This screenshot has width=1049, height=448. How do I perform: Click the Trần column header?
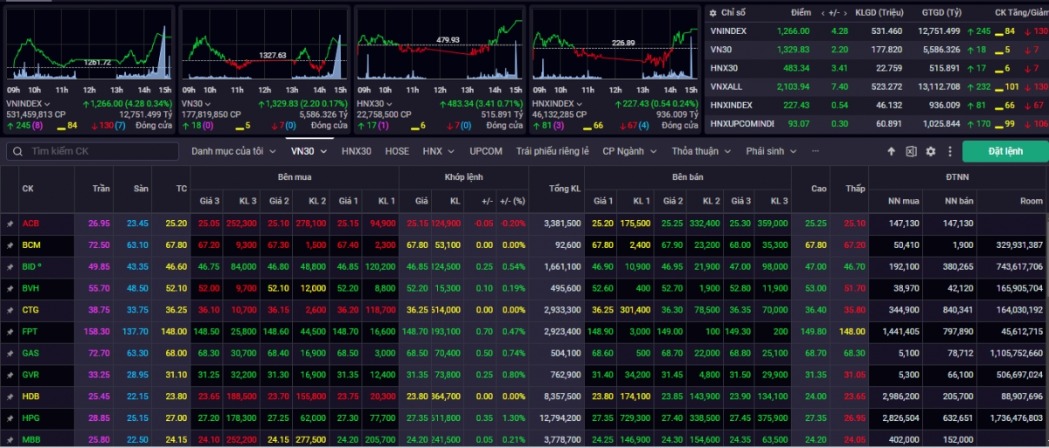click(103, 188)
